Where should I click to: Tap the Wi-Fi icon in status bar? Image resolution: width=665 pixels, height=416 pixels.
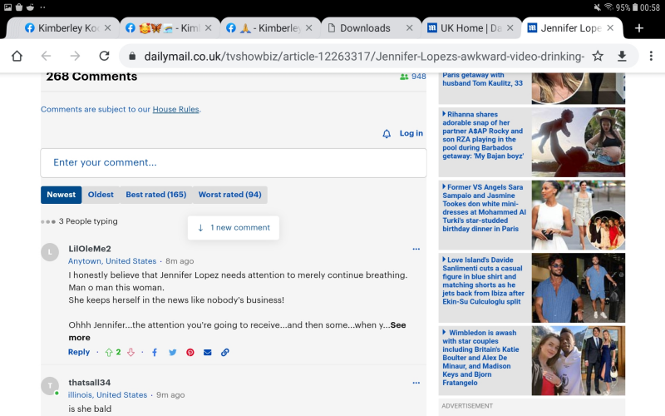tap(609, 7)
